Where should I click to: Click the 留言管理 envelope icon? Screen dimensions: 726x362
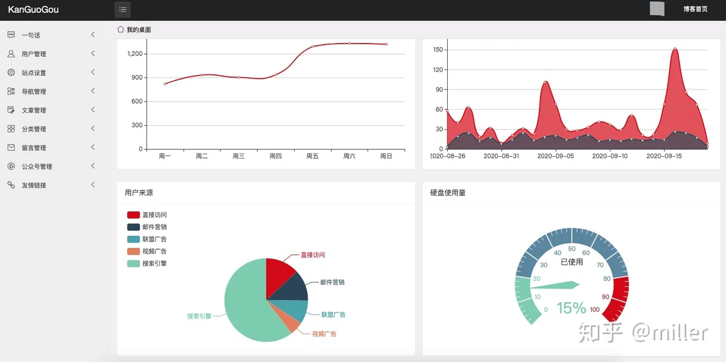point(11,148)
